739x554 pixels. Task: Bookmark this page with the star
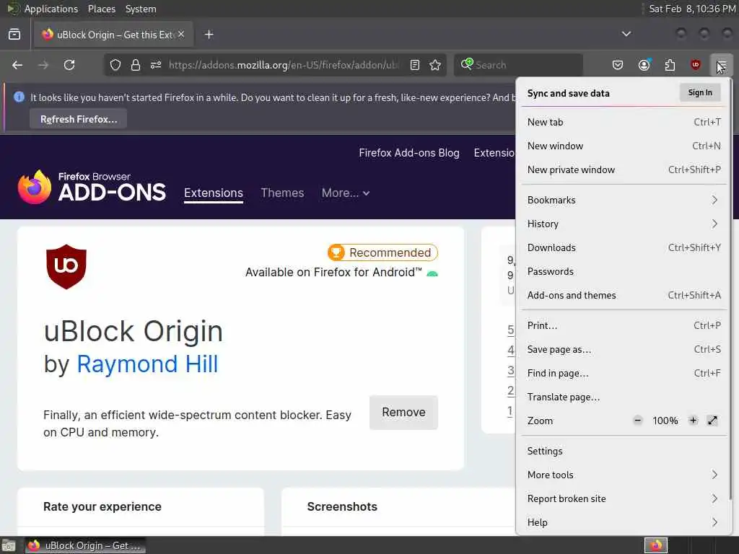tap(435, 65)
